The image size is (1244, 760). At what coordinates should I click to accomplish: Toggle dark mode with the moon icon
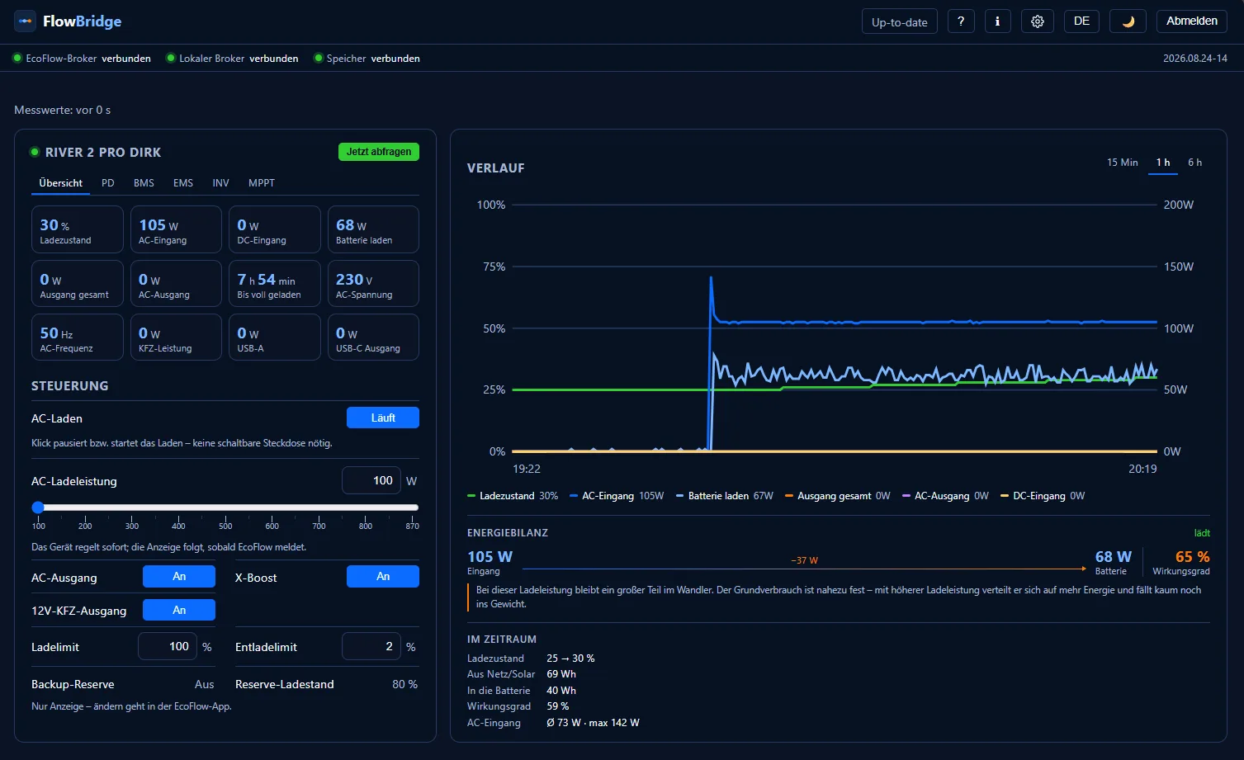coord(1128,21)
